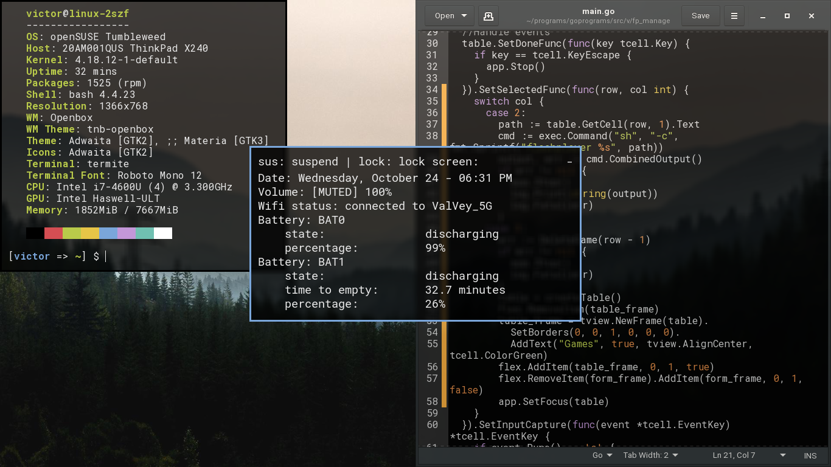The image size is (831, 467).
Task: Open the Tab Width: 2 dropdown
Action: tap(650, 455)
